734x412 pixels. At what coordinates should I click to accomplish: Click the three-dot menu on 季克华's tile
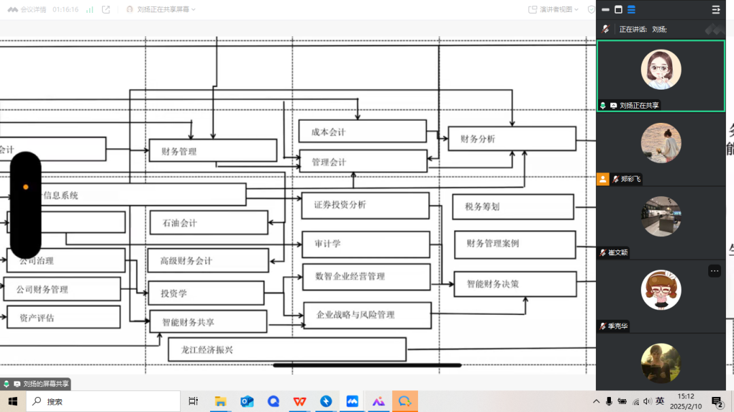[x=714, y=271]
